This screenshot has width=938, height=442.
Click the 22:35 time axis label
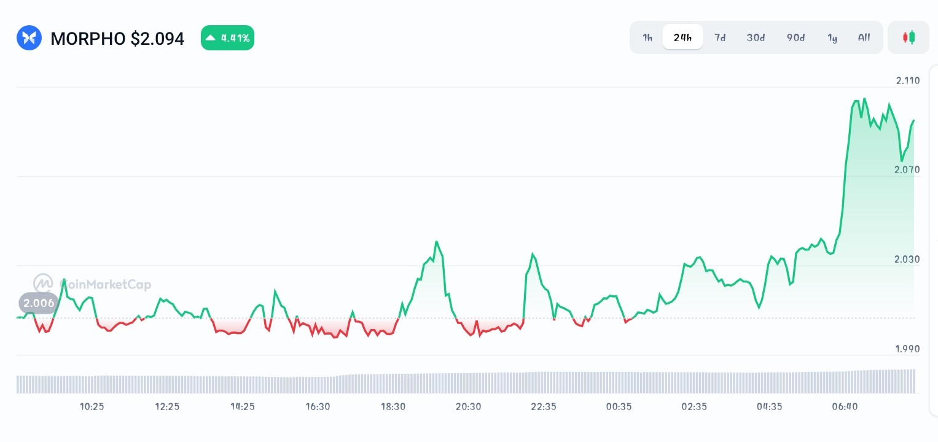544,406
